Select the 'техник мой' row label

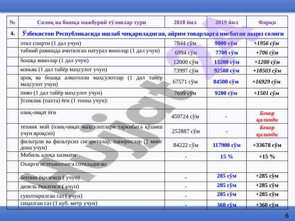(91, 130)
